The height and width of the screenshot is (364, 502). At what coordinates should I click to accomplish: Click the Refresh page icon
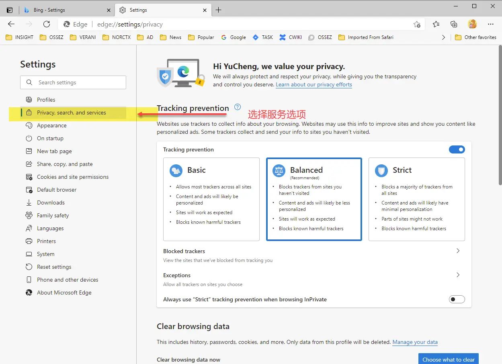(x=47, y=24)
